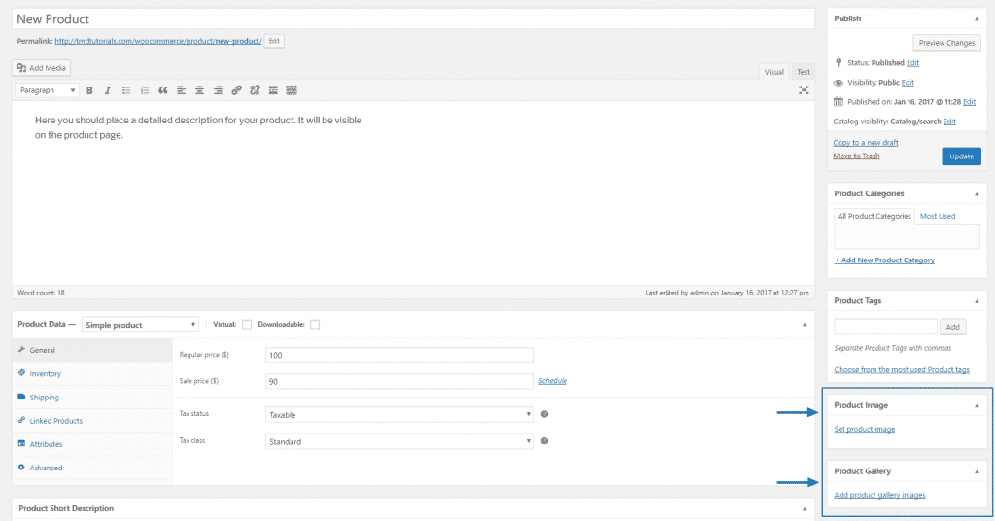The image size is (995, 521).
Task: Check the Downloadable checkbox
Action: click(315, 324)
